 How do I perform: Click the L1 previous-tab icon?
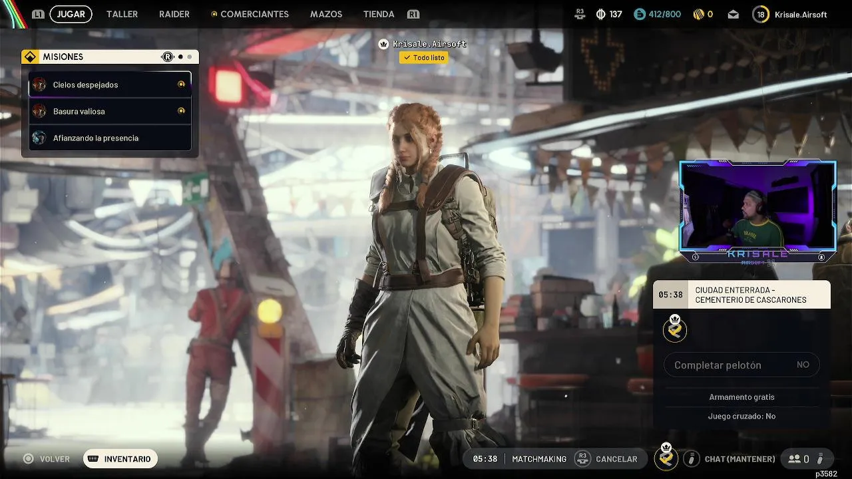[38, 14]
